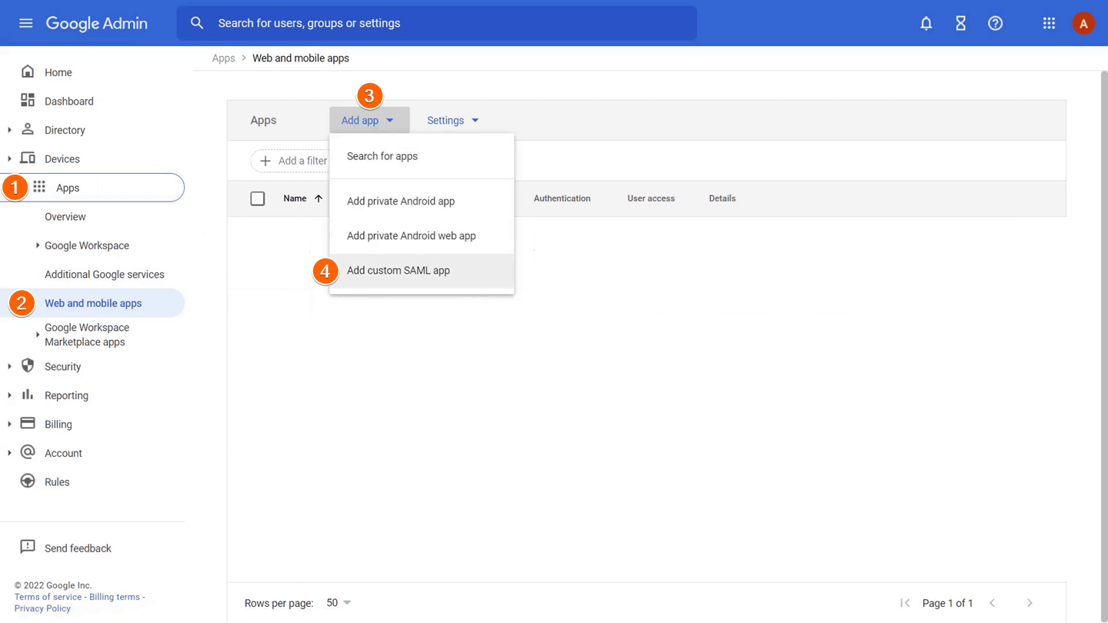Click Send feedback

click(77, 548)
